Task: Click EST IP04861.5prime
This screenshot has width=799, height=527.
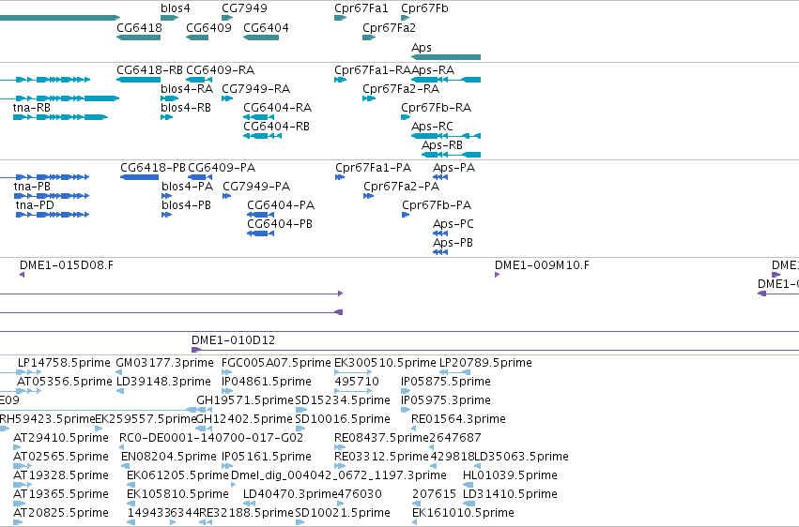Action: click(x=266, y=382)
